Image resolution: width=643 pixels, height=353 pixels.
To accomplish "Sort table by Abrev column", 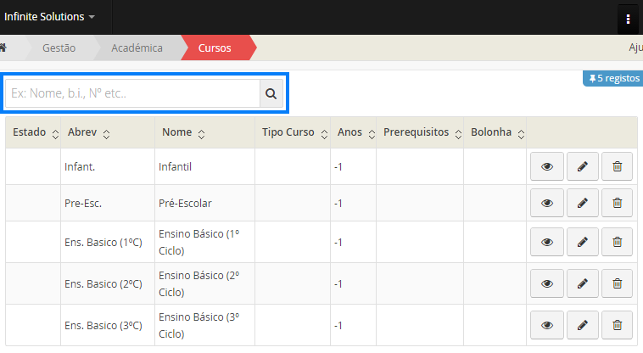I will pos(89,133).
